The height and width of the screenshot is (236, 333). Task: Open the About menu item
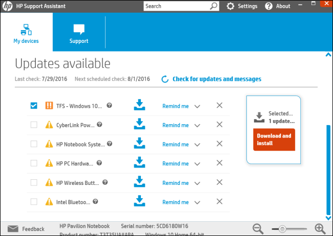coord(283,6)
